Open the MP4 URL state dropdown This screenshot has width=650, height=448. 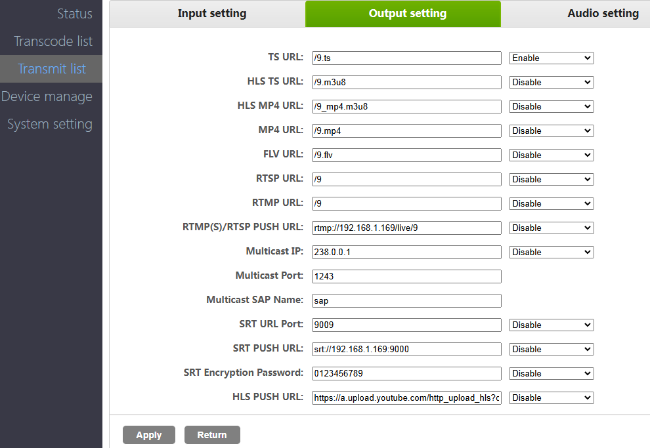(x=552, y=131)
